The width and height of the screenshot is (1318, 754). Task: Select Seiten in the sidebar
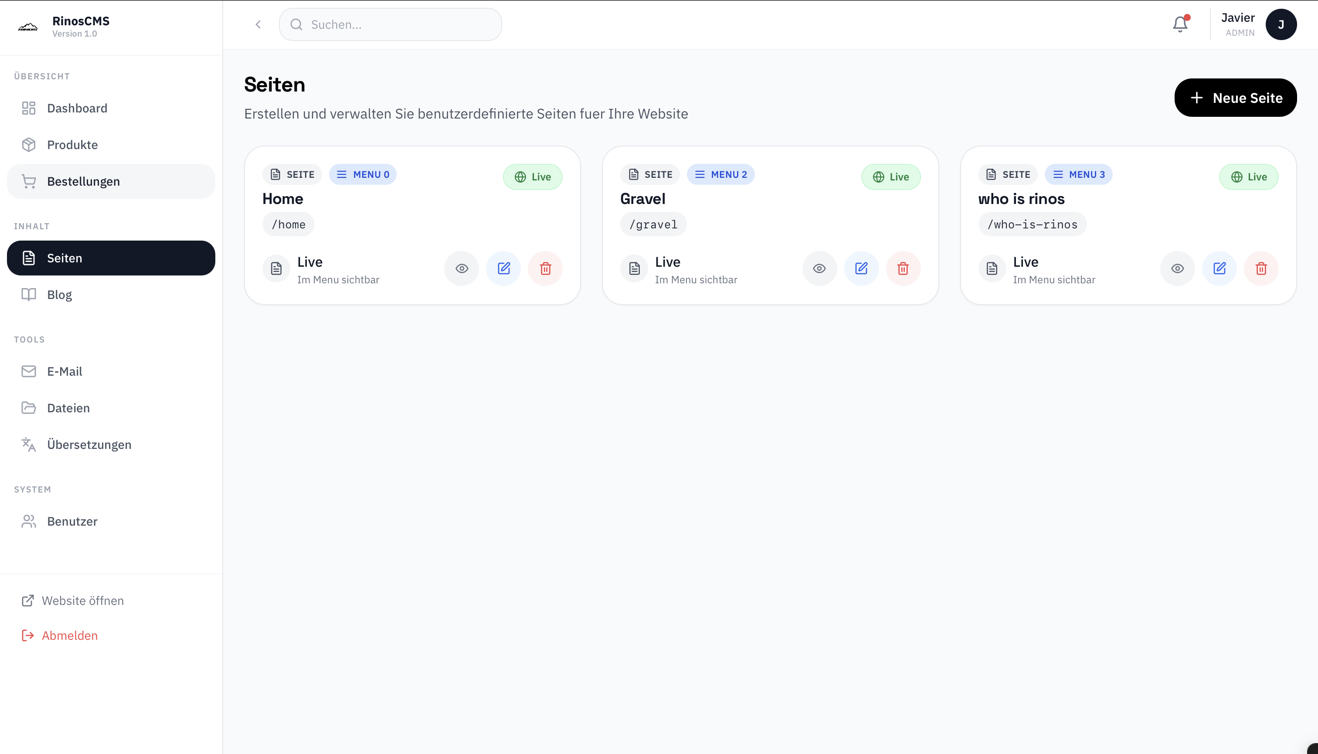[111, 258]
